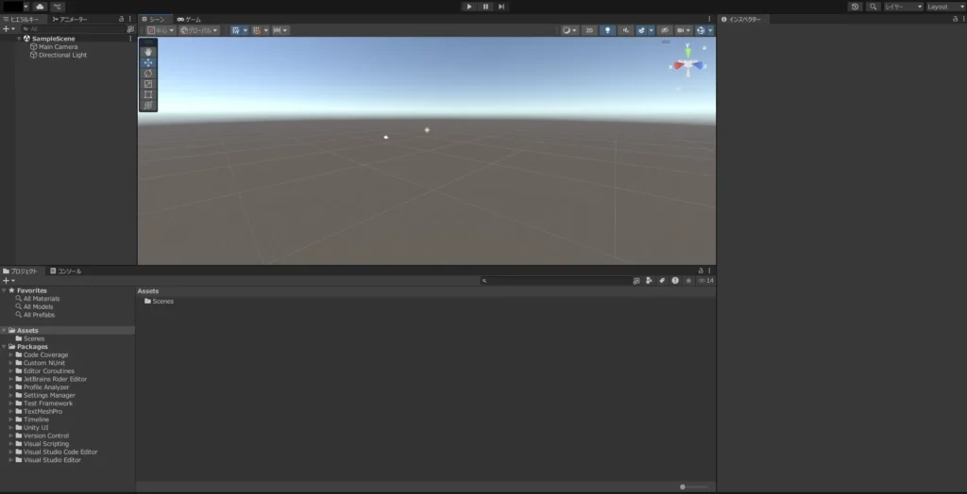Viewport: 967px width, 494px height.
Task: Open version control icon in top bar
Action: 58,7
